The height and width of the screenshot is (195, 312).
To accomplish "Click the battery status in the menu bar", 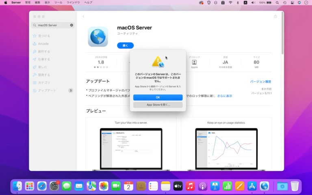I will pyautogui.click(x=265, y=2).
